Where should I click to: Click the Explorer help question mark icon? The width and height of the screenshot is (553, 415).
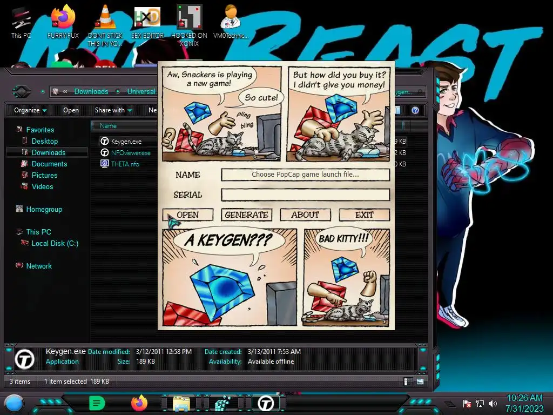click(x=415, y=110)
